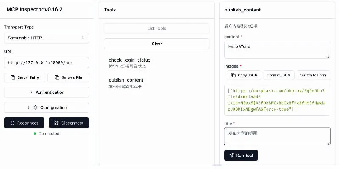Click inside the images JSON editor
Screen dimensions: 339x169
pos(277,100)
